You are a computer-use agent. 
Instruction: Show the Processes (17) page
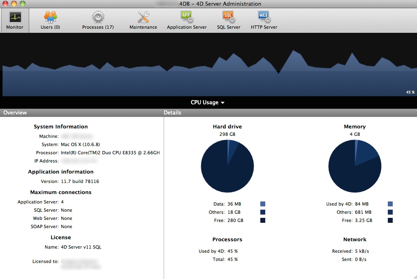tap(98, 18)
